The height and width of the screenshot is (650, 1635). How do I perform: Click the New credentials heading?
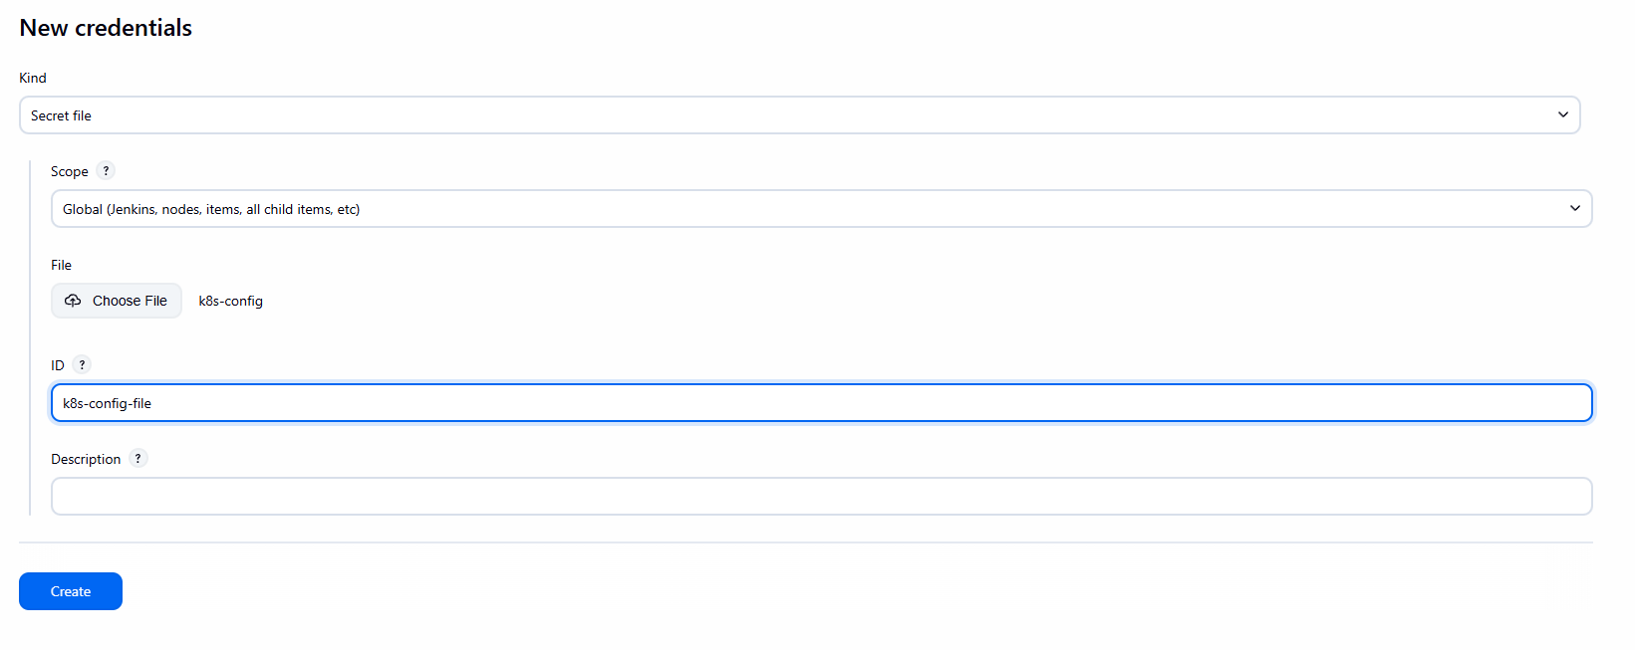[x=106, y=28]
